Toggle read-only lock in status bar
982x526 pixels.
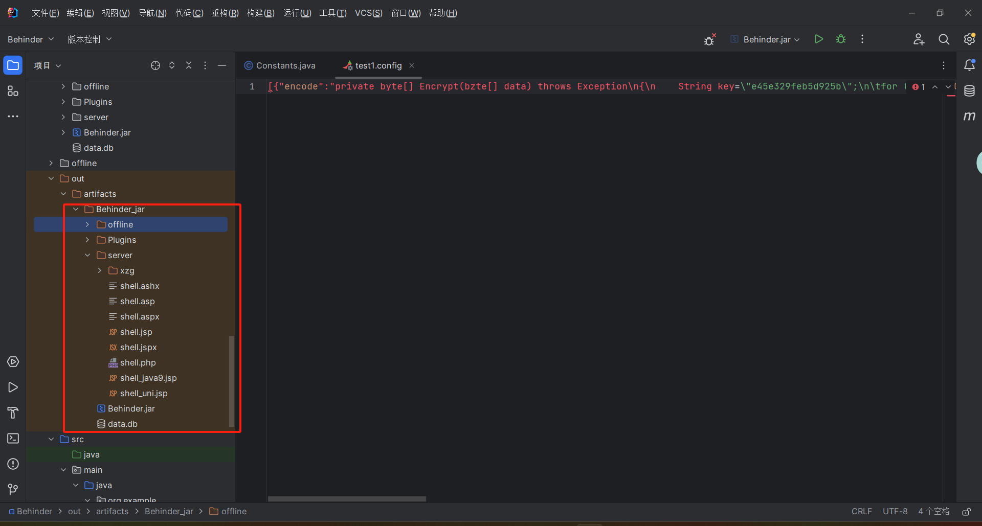pos(966,512)
